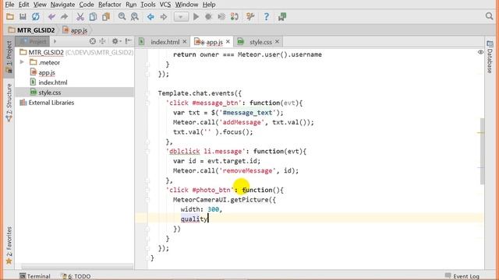The image size is (499, 280).
Task: Select app.js in project tree
Action: [x=47, y=72]
